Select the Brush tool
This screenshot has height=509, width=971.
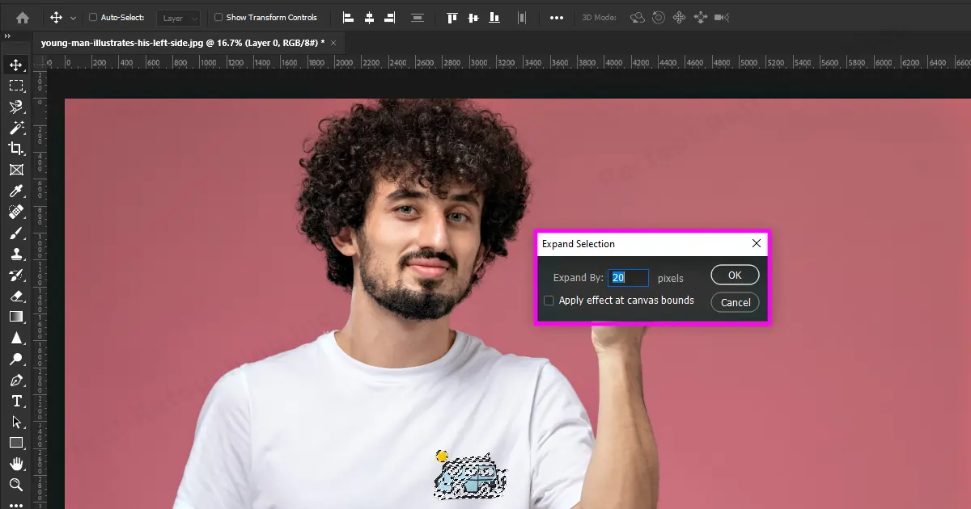click(16, 233)
